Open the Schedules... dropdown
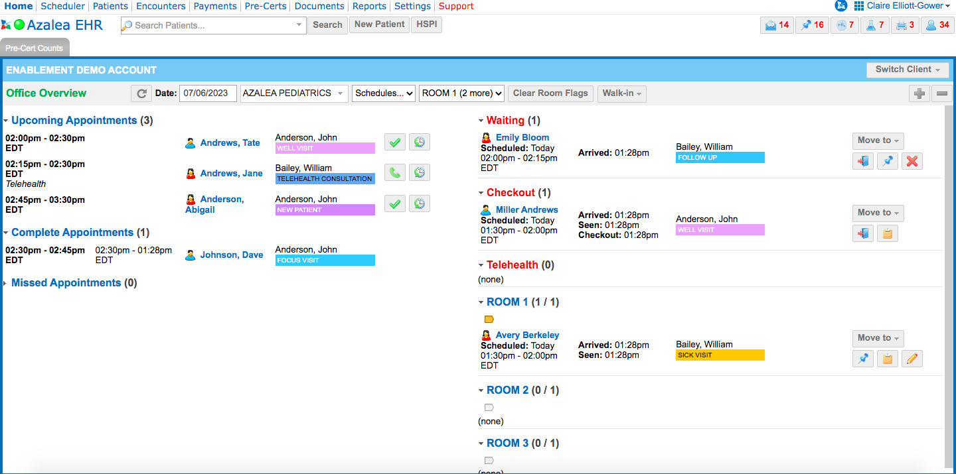The height and width of the screenshot is (474, 956). 384,93
